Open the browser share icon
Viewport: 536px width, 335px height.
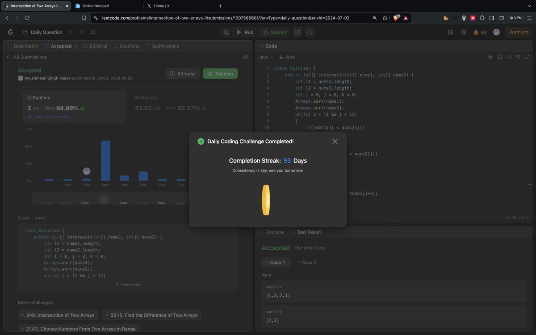(385, 18)
